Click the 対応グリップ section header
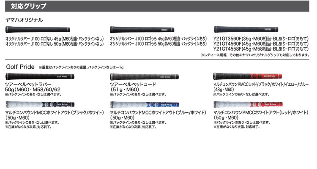This screenshot has height=169, width=317. tap(157, 6)
